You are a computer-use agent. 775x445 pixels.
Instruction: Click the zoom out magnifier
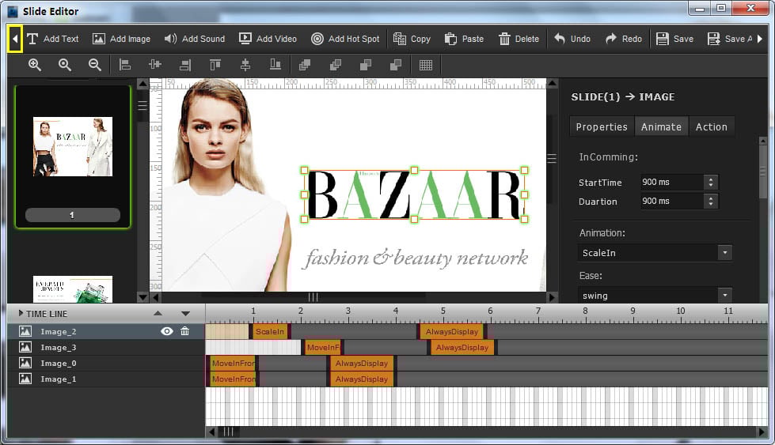click(94, 65)
